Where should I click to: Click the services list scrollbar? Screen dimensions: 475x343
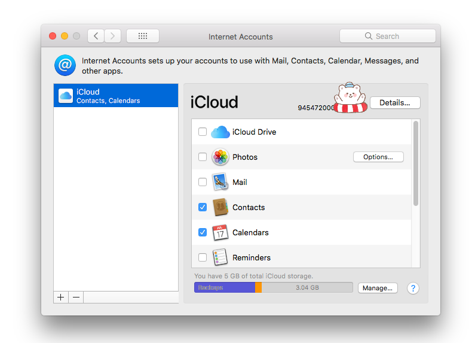(x=416, y=163)
